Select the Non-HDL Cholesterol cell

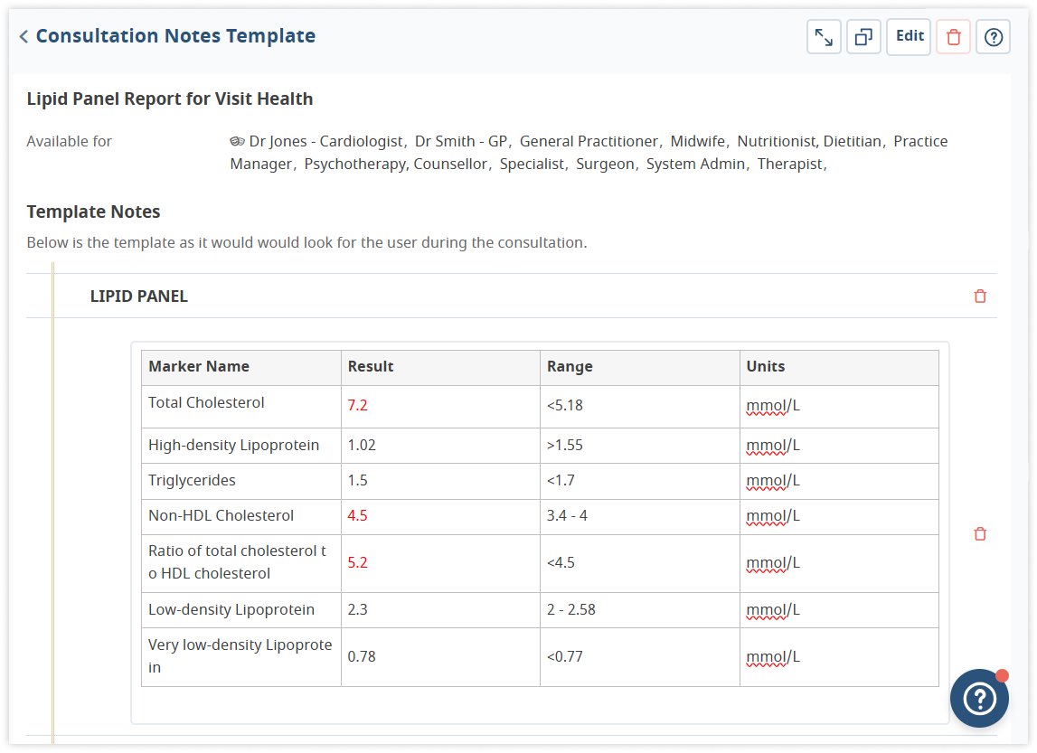click(241, 516)
